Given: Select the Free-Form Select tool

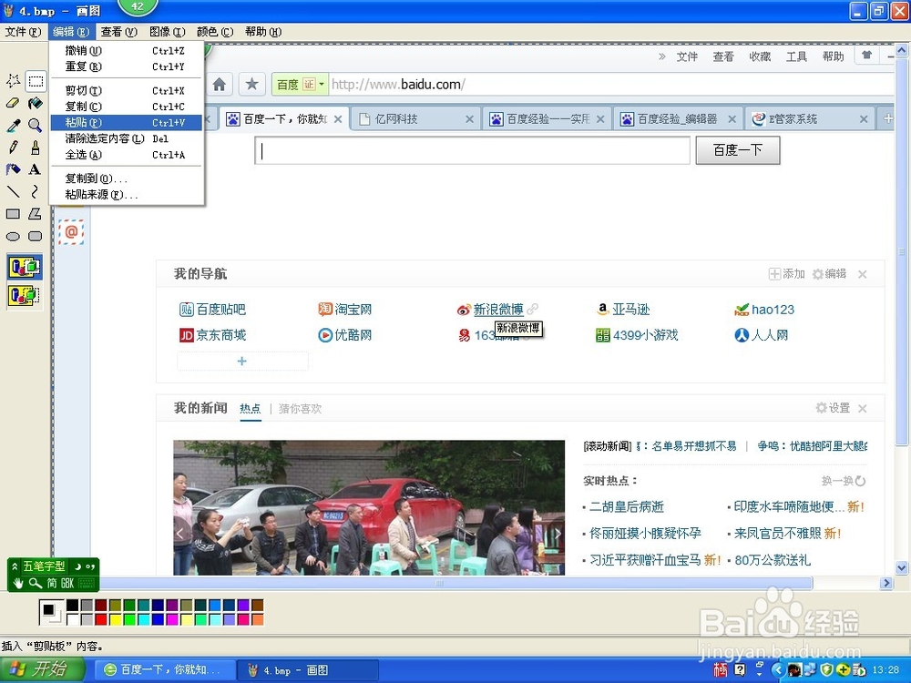Looking at the screenshot, I should click(14, 81).
